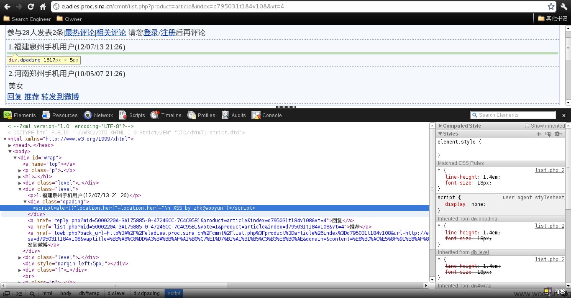The width and height of the screenshot is (571, 298).
Task: Collapse the div class="dpading" node
Action: click(x=25, y=202)
